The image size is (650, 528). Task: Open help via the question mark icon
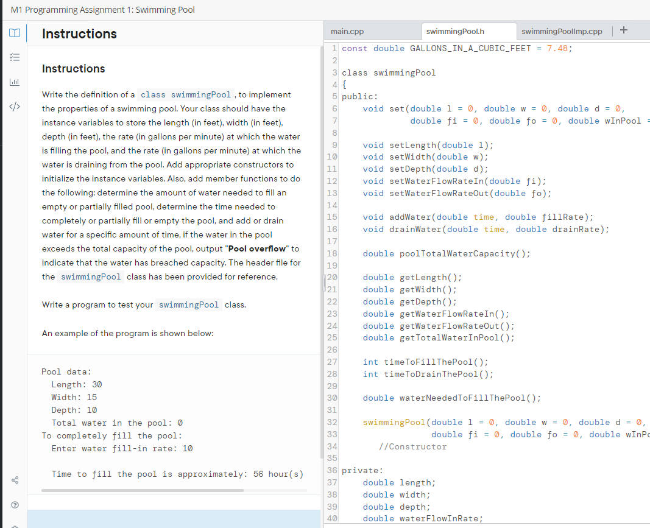tap(14, 504)
